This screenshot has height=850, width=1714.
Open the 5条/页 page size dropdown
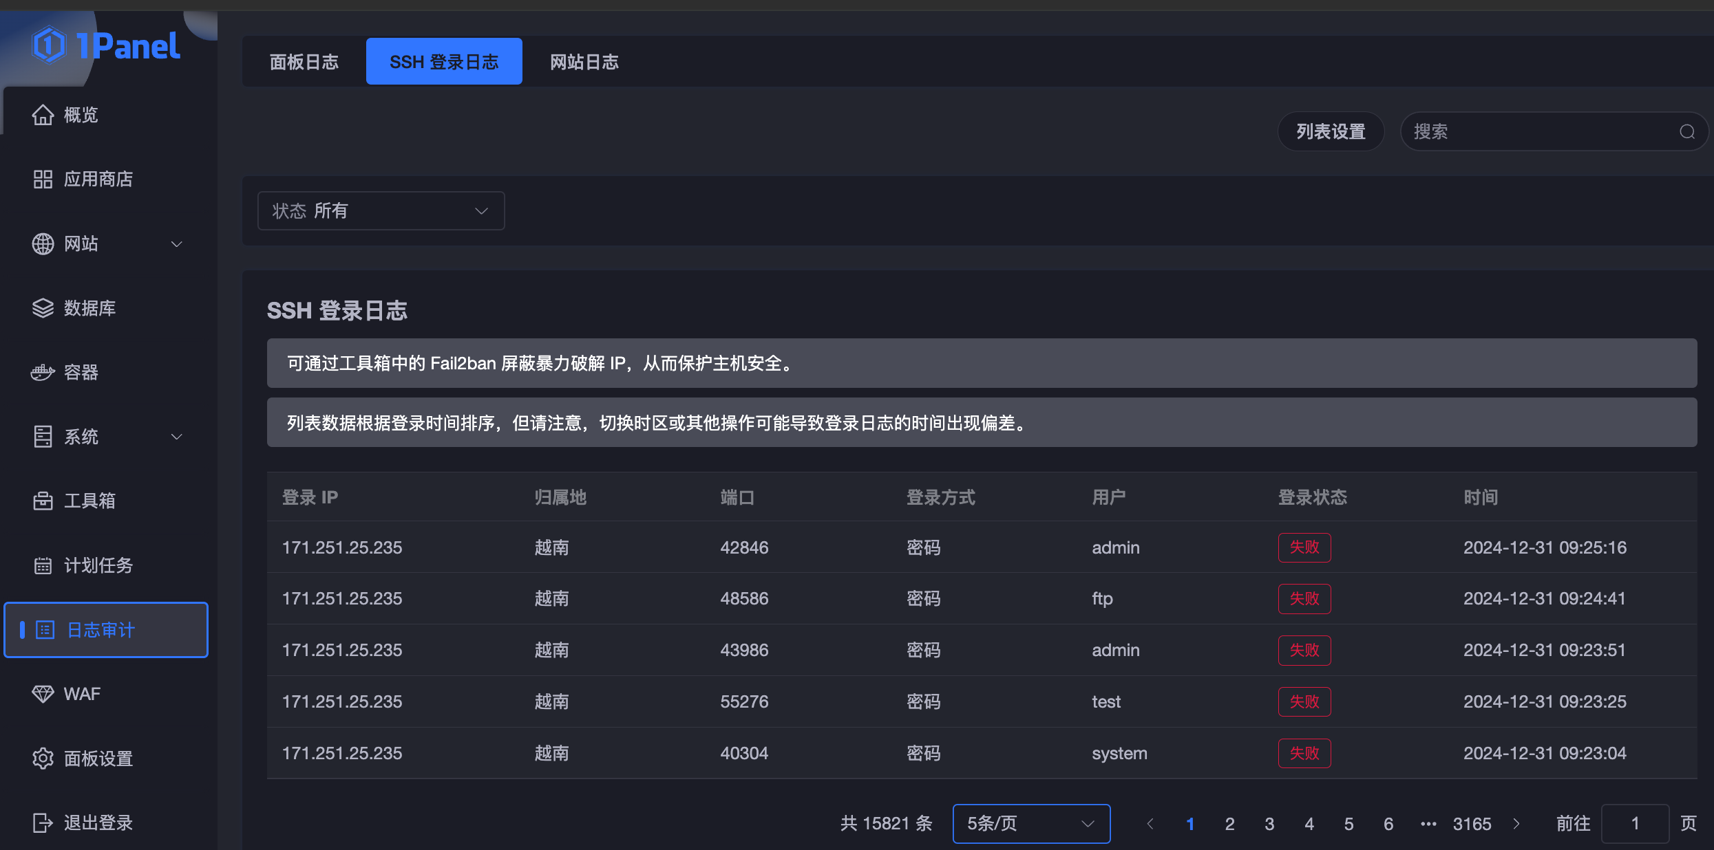(x=1030, y=823)
